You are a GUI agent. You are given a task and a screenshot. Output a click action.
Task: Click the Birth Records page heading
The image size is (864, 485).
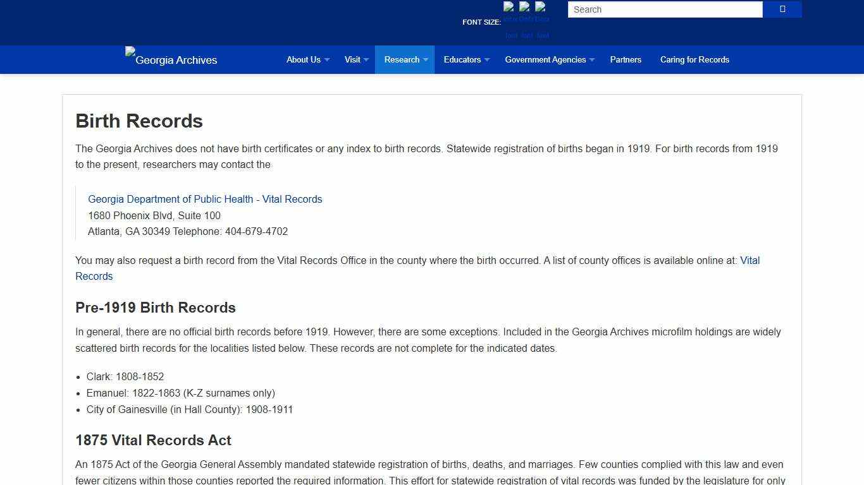[139, 121]
